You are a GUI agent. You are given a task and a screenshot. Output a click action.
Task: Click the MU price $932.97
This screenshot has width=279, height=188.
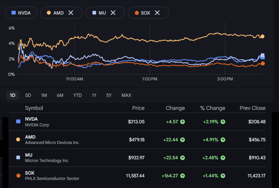pyautogui.click(x=136, y=158)
